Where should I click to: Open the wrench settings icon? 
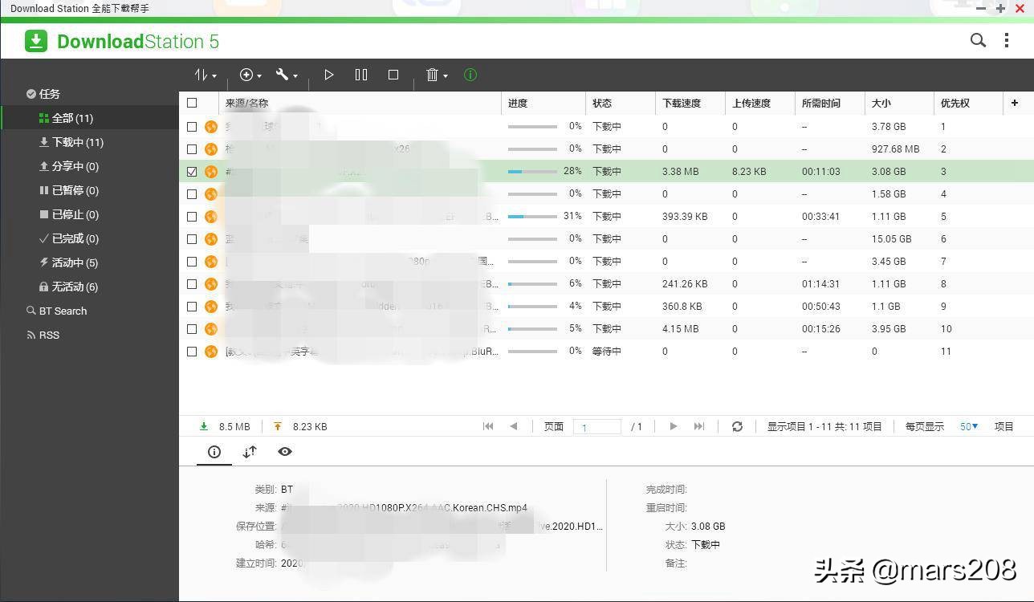point(280,75)
